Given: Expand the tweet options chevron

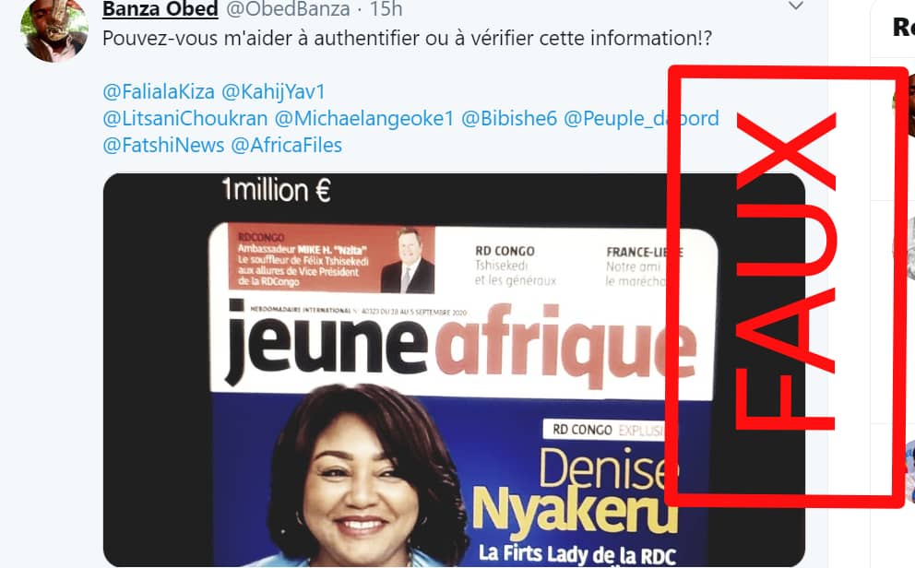Looking at the screenshot, I should pos(795,6).
